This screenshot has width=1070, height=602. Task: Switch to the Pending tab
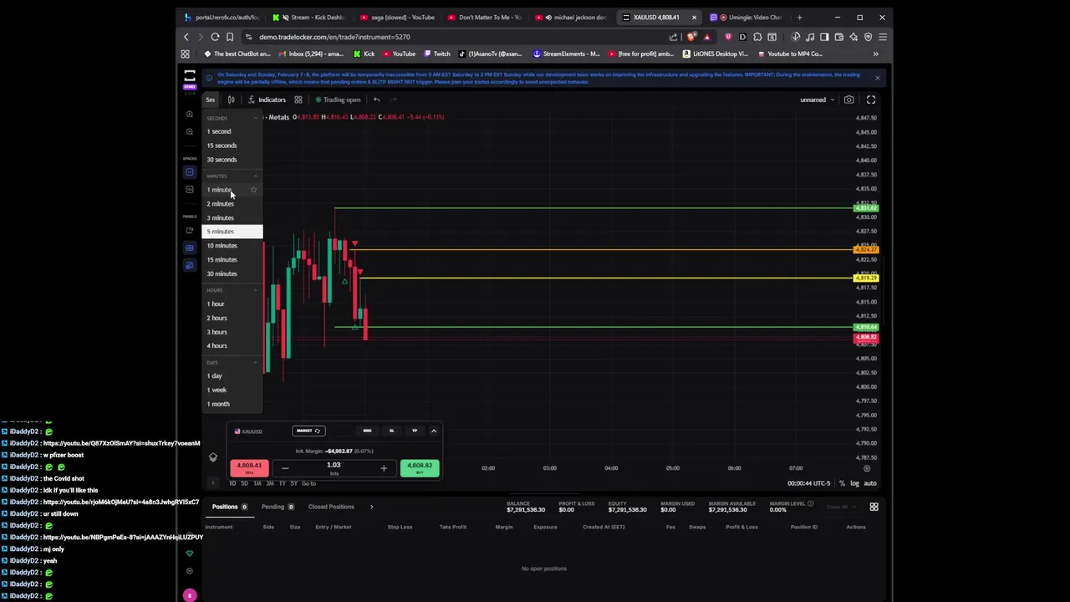click(278, 507)
